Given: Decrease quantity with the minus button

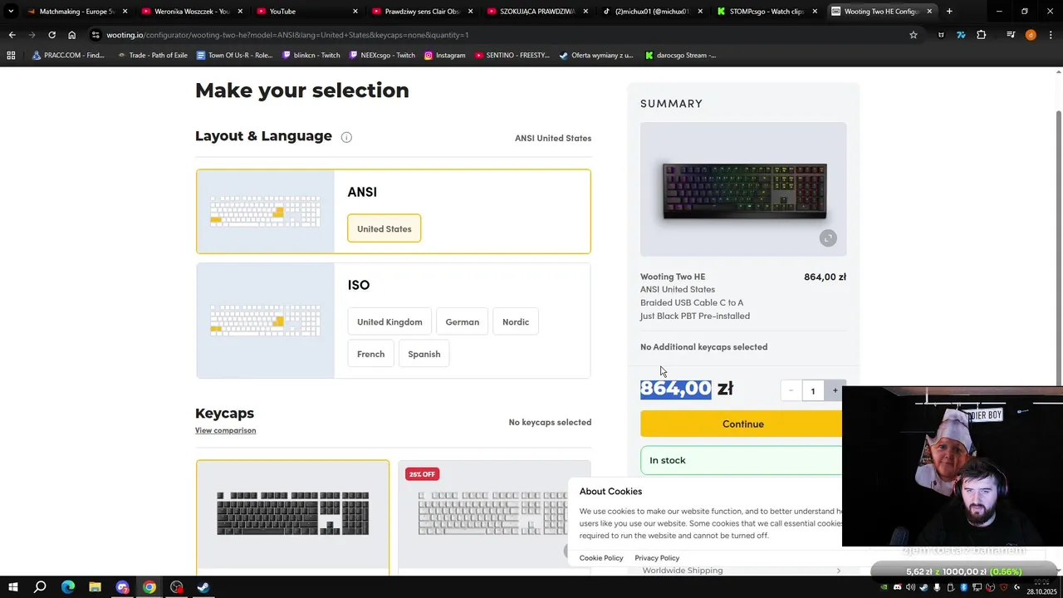Looking at the screenshot, I should [x=791, y=390].
